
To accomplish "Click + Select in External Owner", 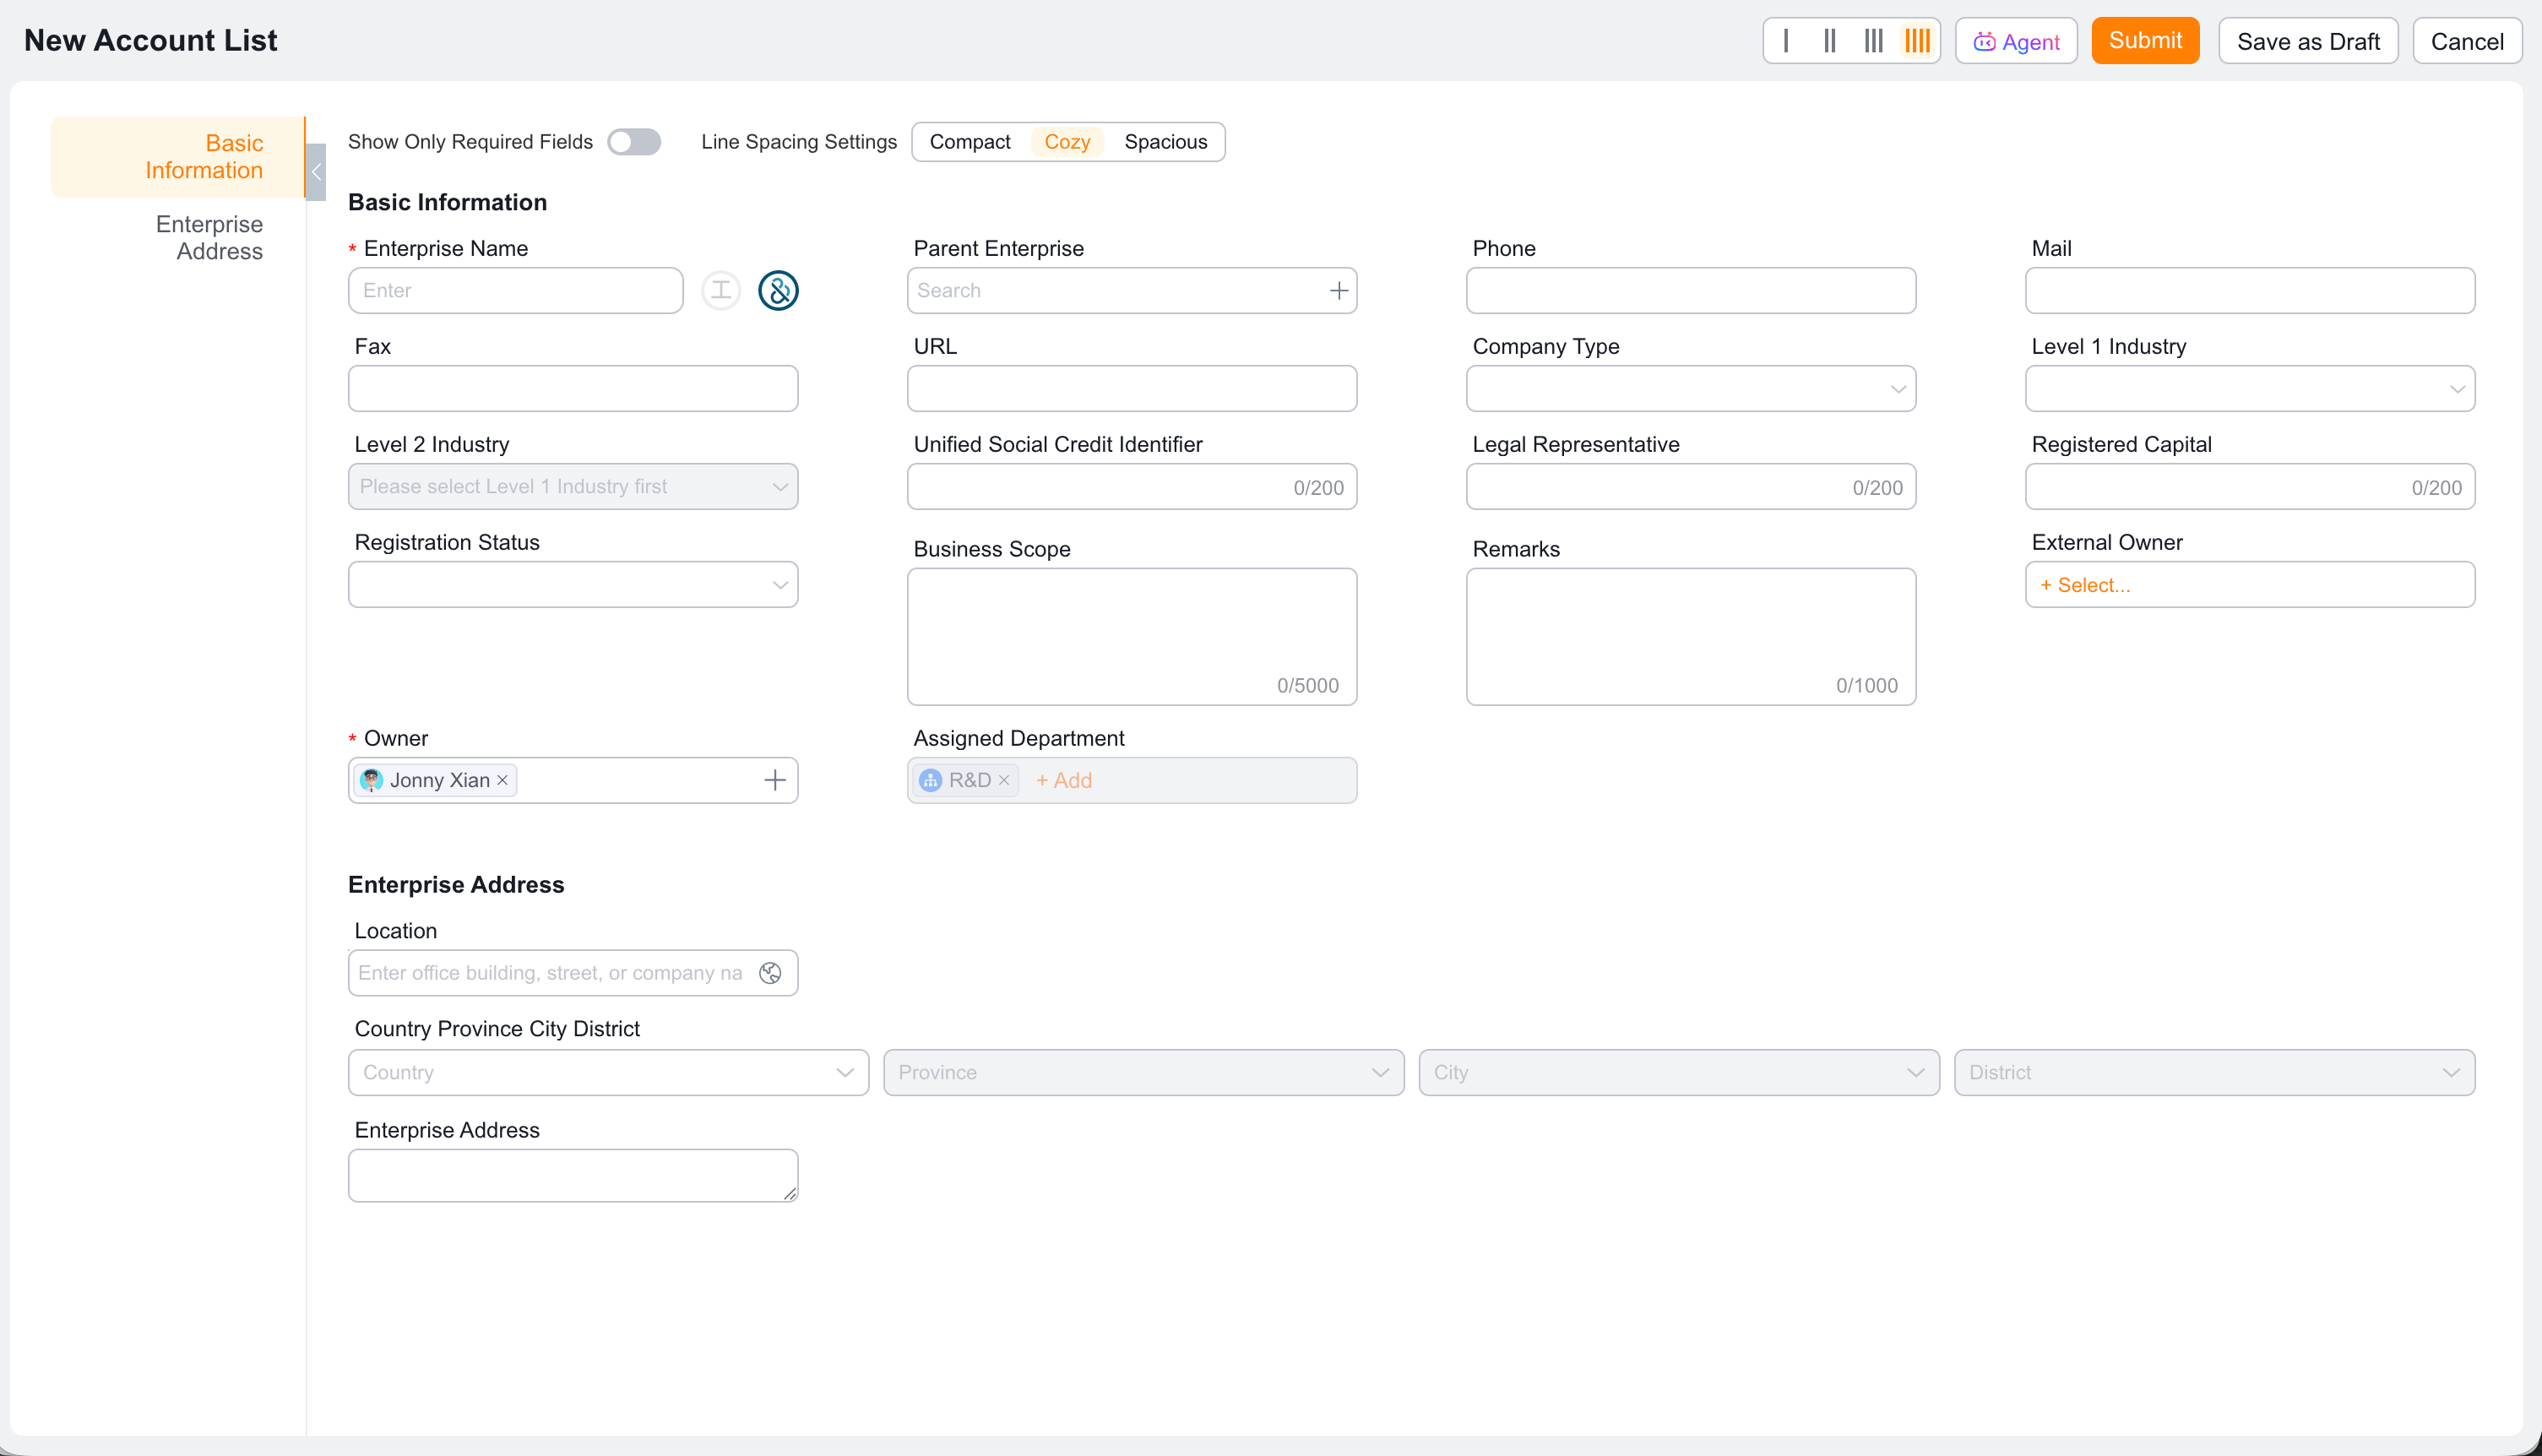I will (x=2085, y=585).
